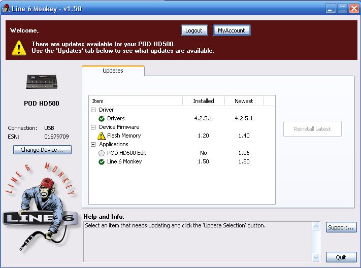
Task: Select the Flash Memory row
Action: pos(182,136)
